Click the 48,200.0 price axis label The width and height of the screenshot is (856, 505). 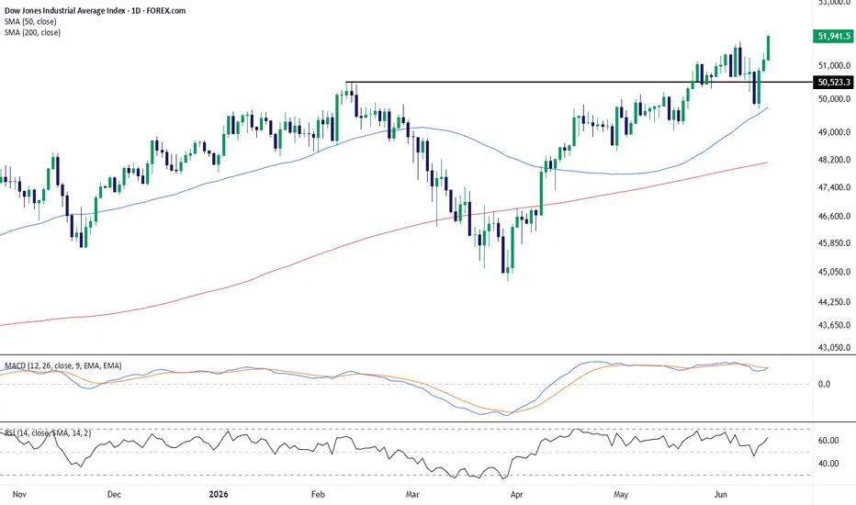coord(834,160)
